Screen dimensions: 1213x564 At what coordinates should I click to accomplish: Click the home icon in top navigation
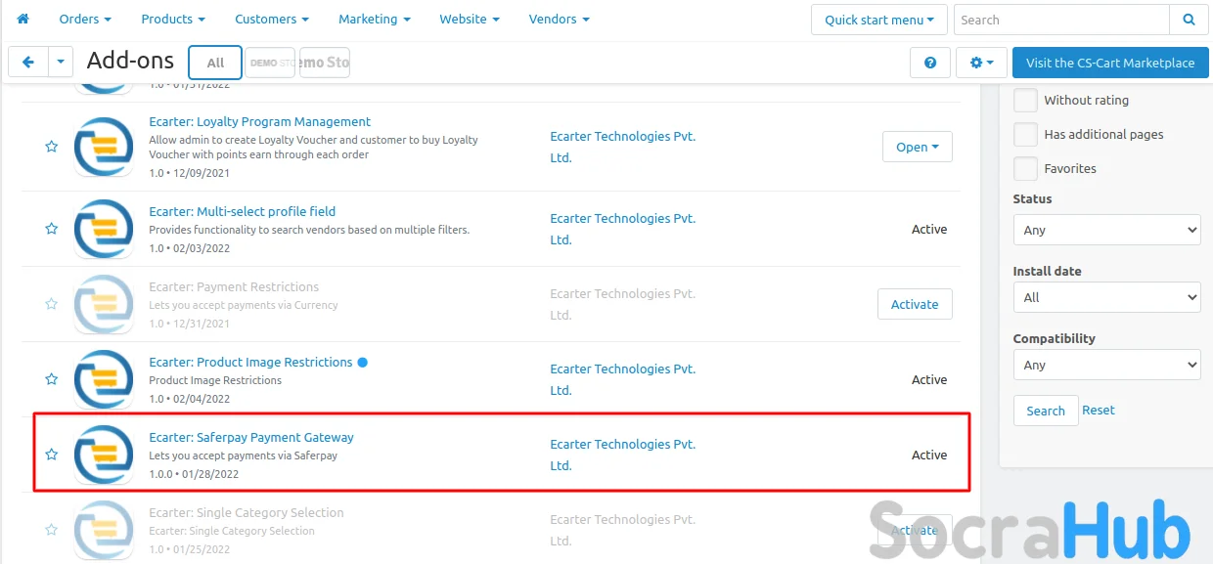(x=23, y=19)
